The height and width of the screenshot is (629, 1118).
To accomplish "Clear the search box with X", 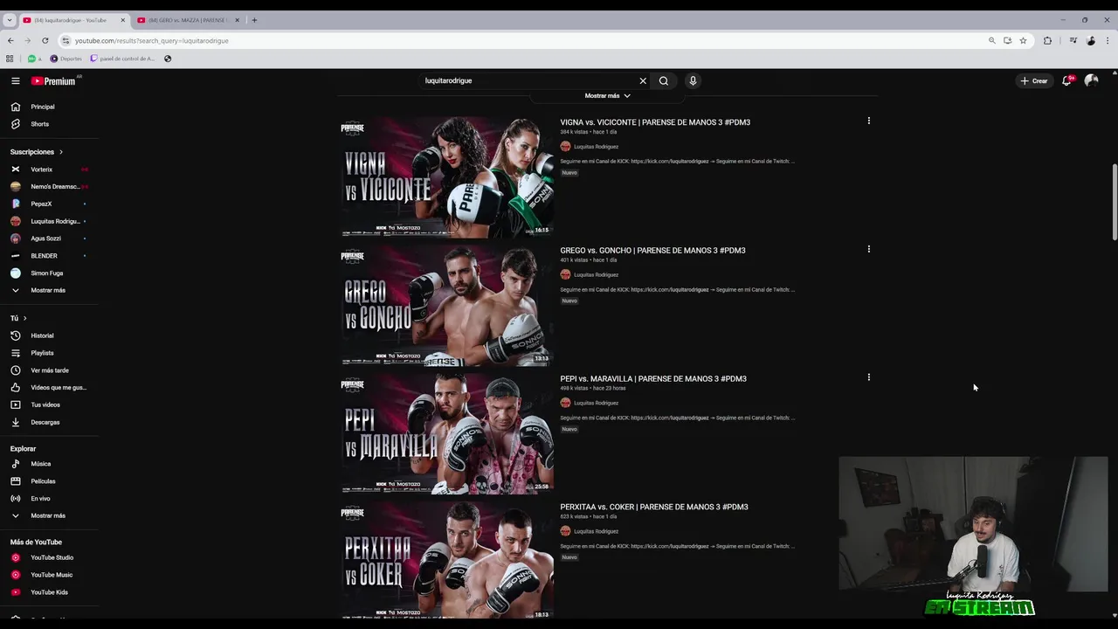I will [643, 80].
